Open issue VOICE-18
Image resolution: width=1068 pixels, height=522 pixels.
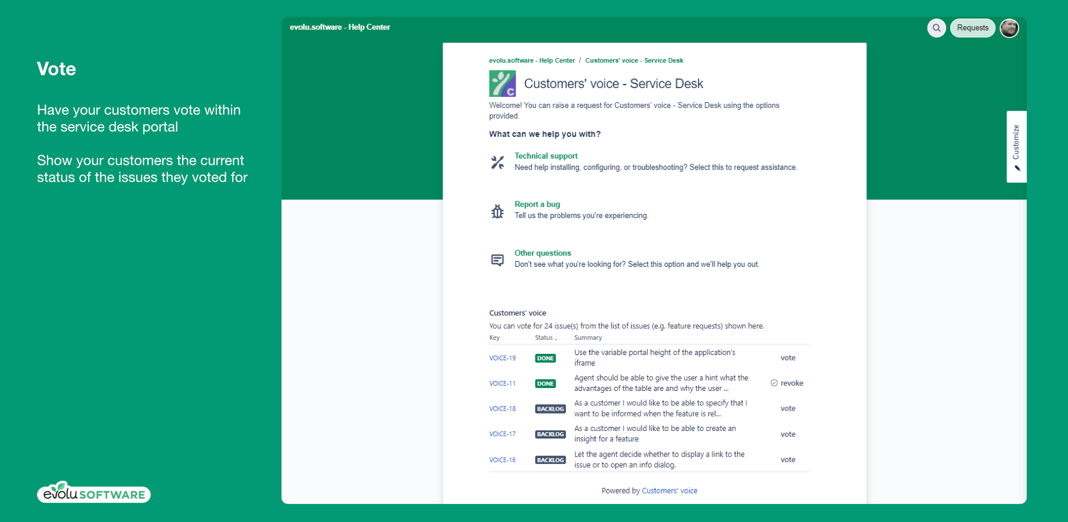[x=503, y=409]
